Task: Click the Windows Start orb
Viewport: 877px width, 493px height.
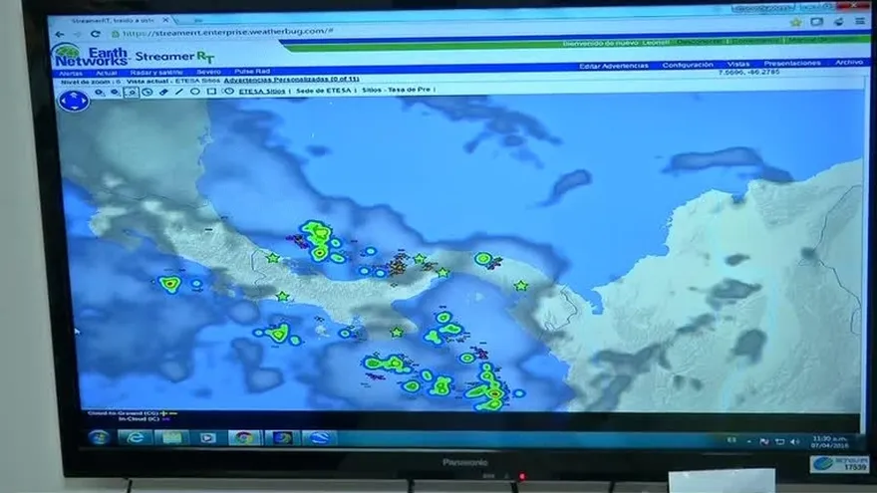Action: [99, 437]
